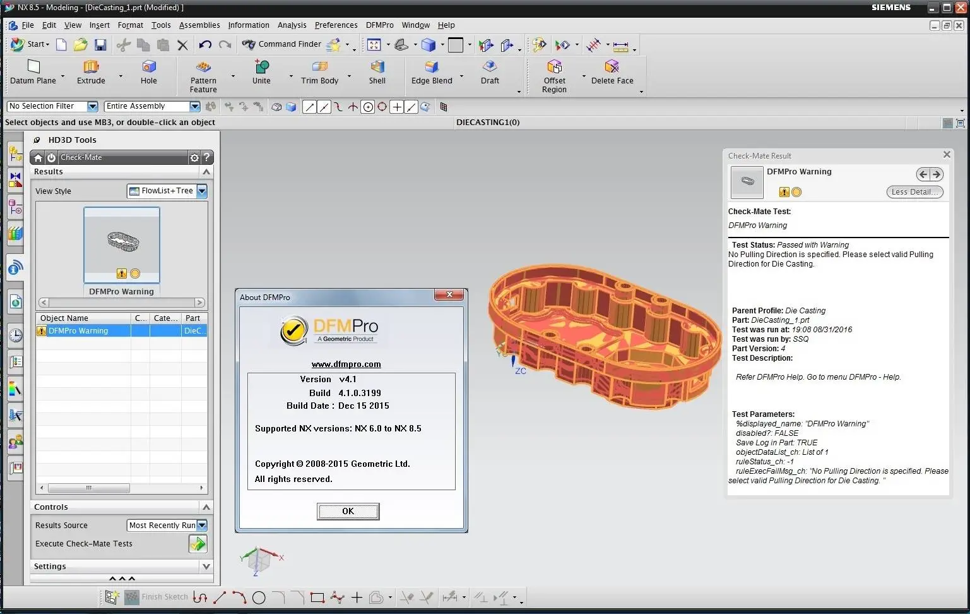The height and width of the screenshot is (614, 970).
Task: Go to next Check-Mate result arrow
Action: [x=937, y=174]
